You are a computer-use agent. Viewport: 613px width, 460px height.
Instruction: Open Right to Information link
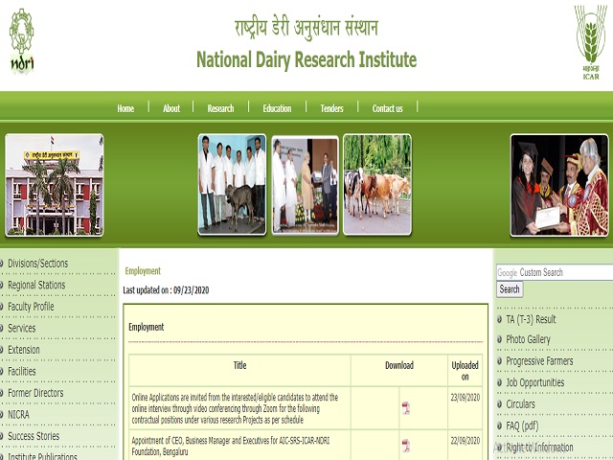[x=539, y=448]
